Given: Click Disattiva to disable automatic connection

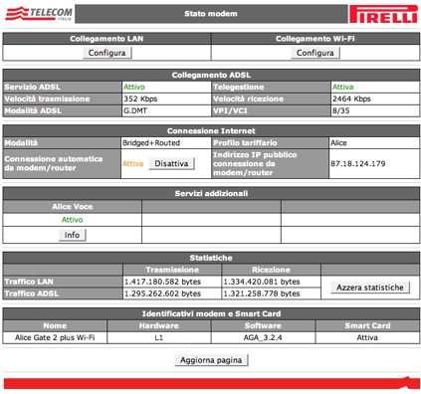Looking at the screenshot, I should 171,163.
